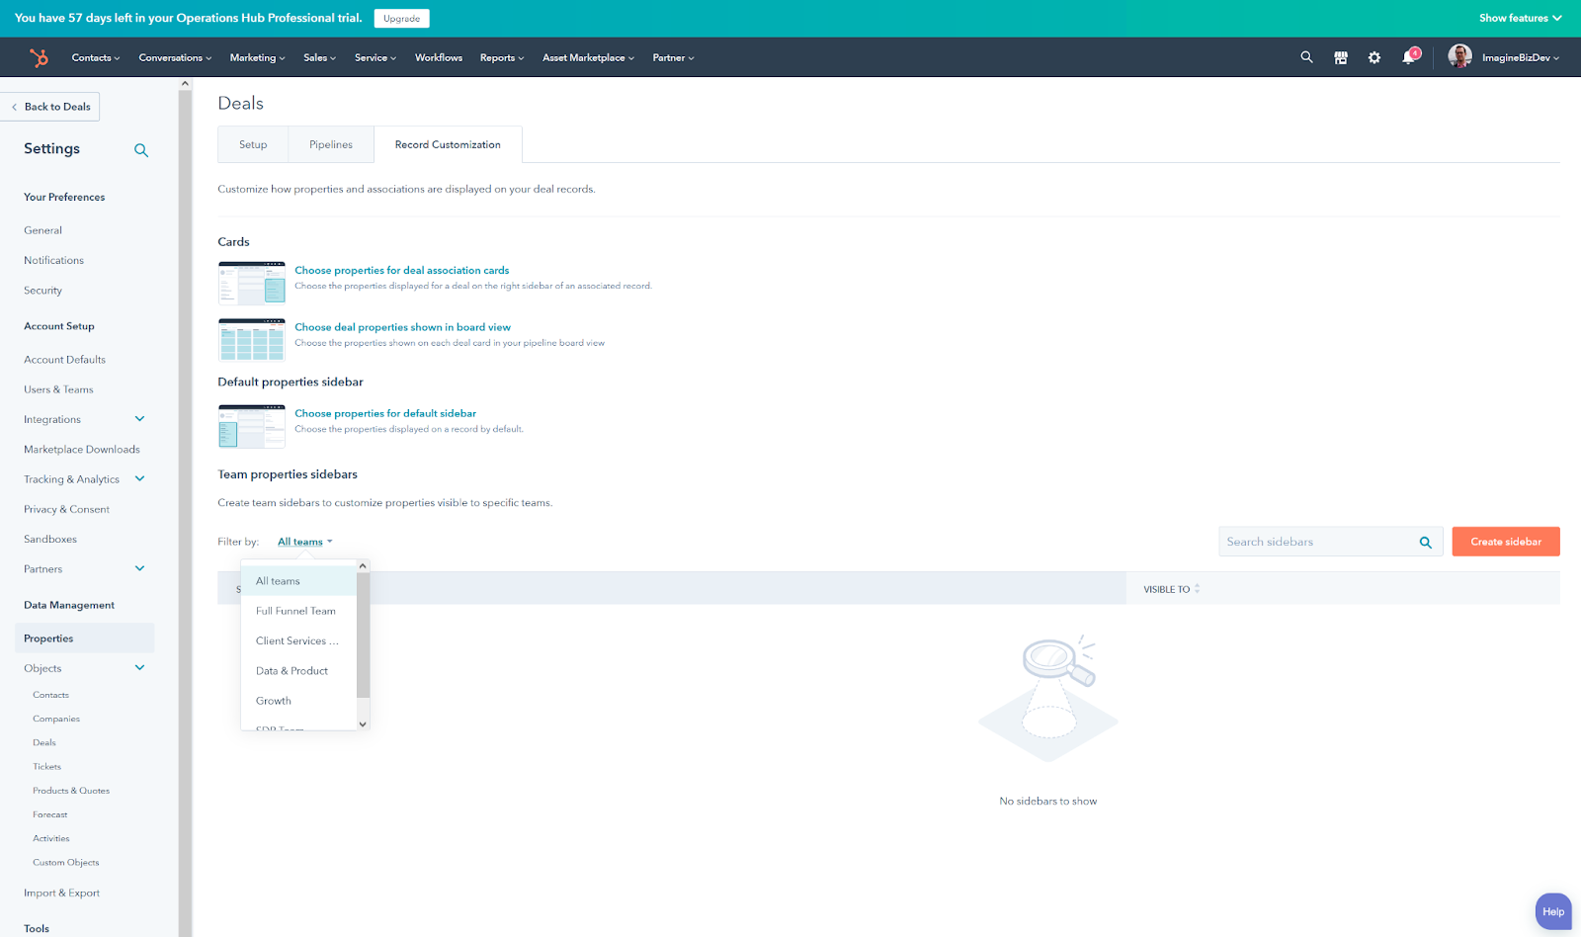Choose Data & Product from the list
Viewport: 1581px width, 937px height.
click(299, 671)
